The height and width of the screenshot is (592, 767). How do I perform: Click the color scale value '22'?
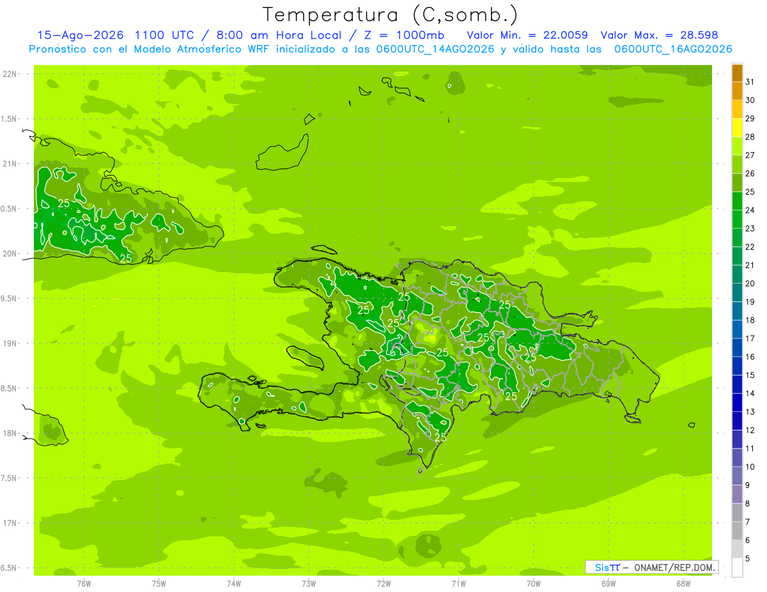(x=750, y=247)
